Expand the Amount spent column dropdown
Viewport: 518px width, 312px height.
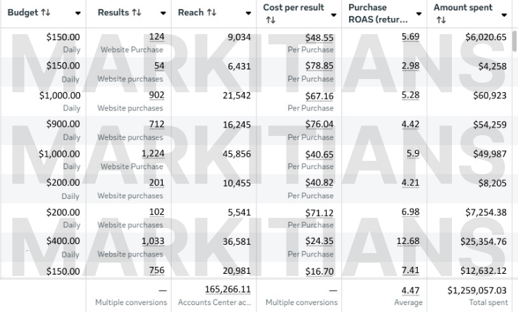504,14
